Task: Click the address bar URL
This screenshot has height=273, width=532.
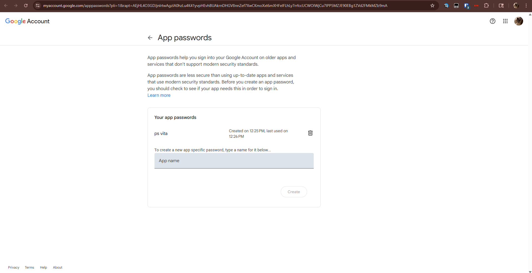Action: 215,6
